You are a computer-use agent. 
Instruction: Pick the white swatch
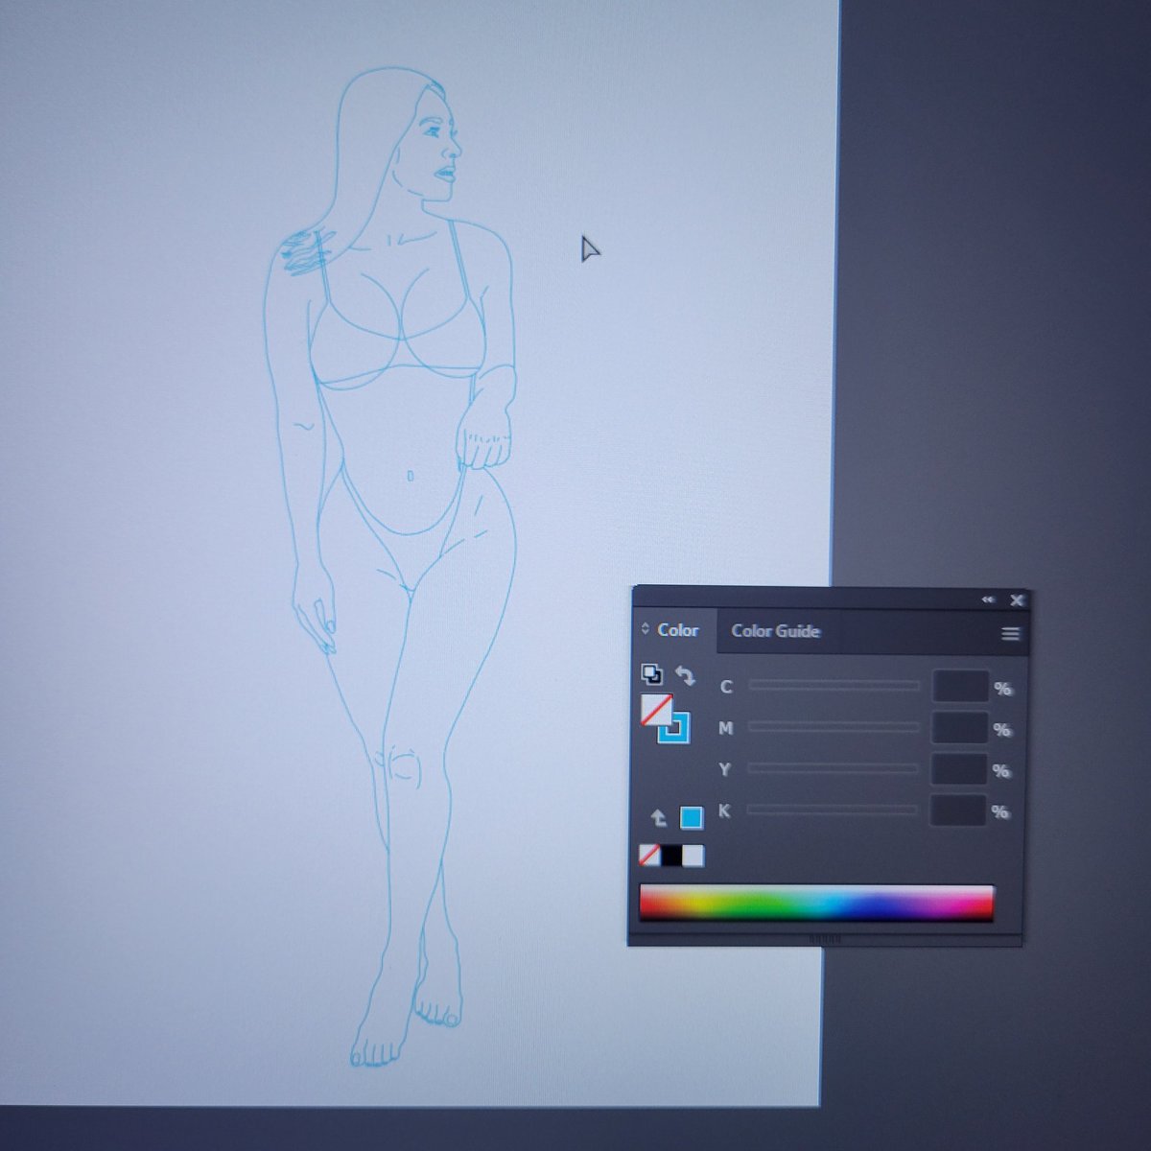[693, 856]
